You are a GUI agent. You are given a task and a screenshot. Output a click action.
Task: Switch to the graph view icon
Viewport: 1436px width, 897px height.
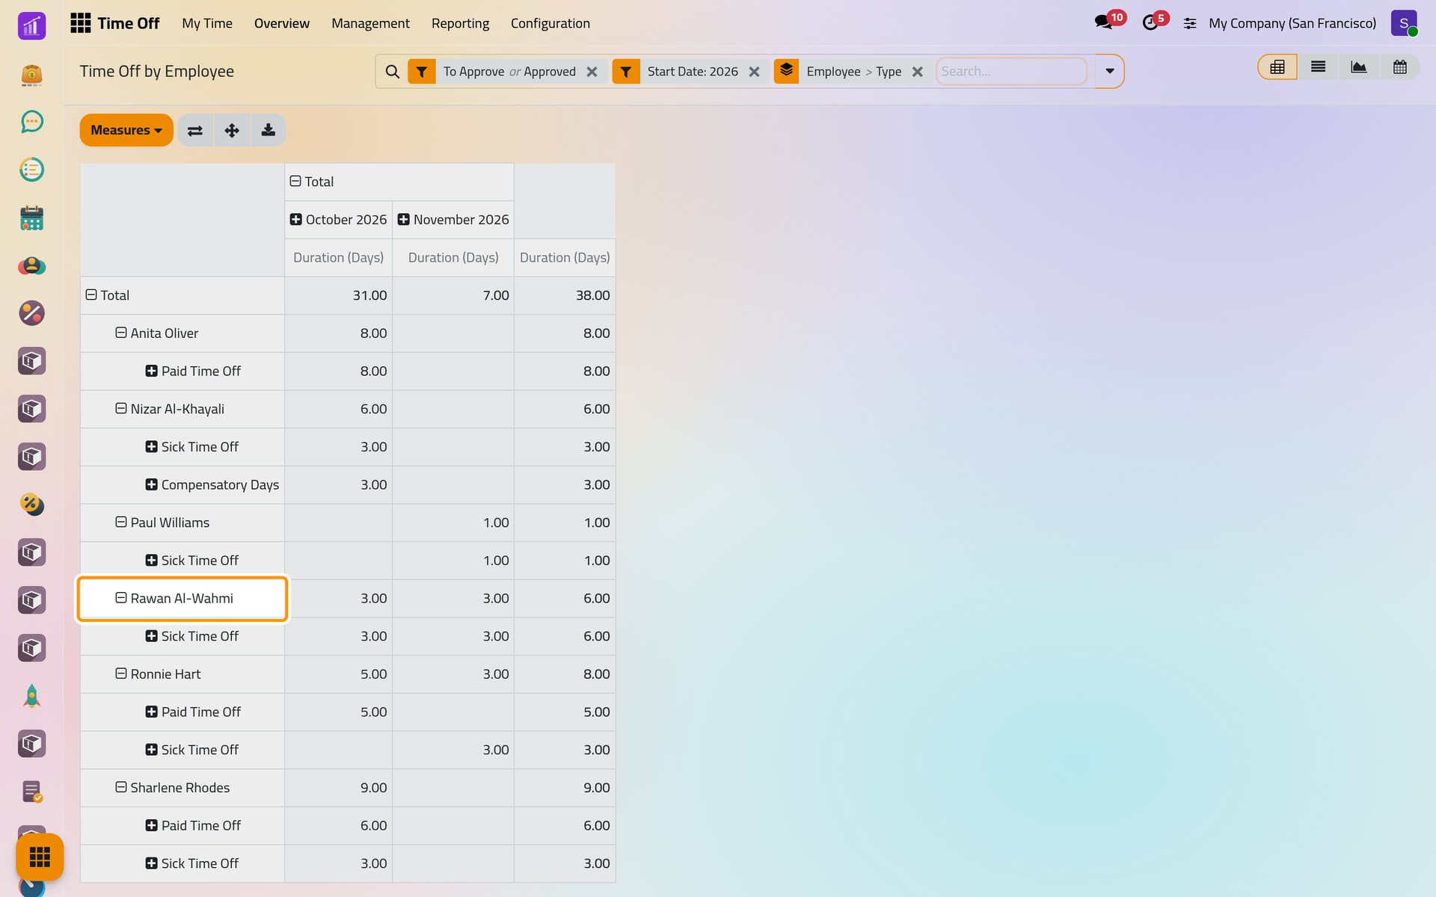[x=1358, y=67]
